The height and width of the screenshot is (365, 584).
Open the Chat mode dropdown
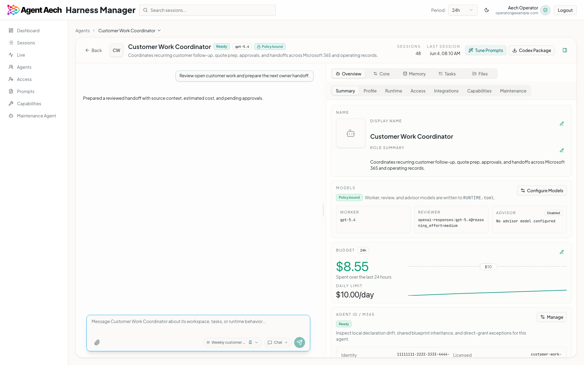(278, 342)
